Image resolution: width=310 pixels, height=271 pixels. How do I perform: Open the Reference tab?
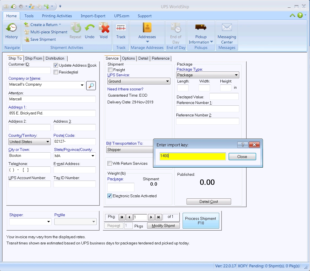click(161, 58)
